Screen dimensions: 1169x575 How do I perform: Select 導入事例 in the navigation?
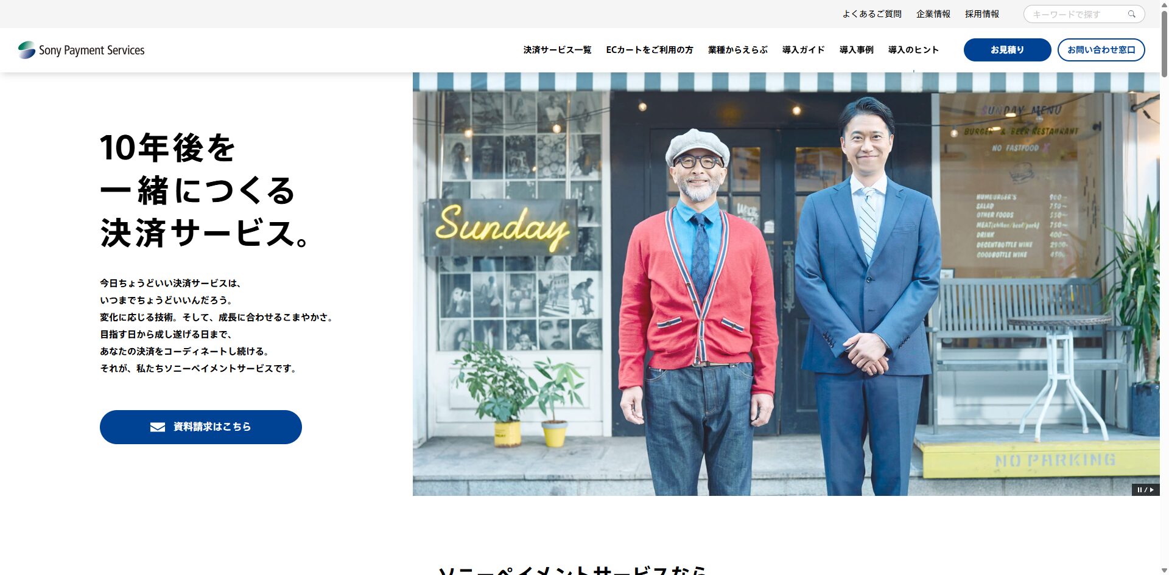[x=857, y=50]
